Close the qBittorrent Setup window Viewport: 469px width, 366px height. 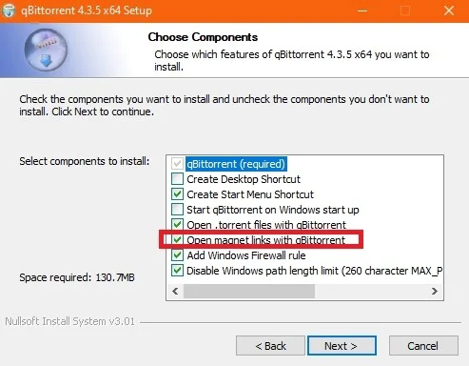pyautogui.click(x=449, y=10)
